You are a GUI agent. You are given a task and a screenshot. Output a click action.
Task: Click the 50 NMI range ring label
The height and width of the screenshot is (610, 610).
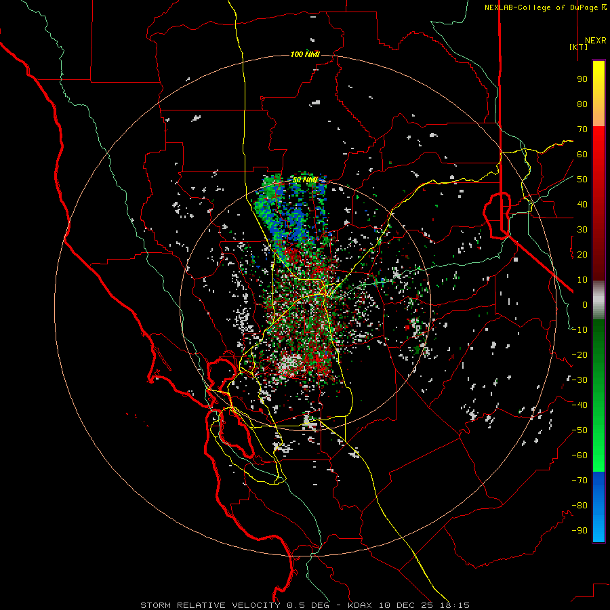coord(306,180)
